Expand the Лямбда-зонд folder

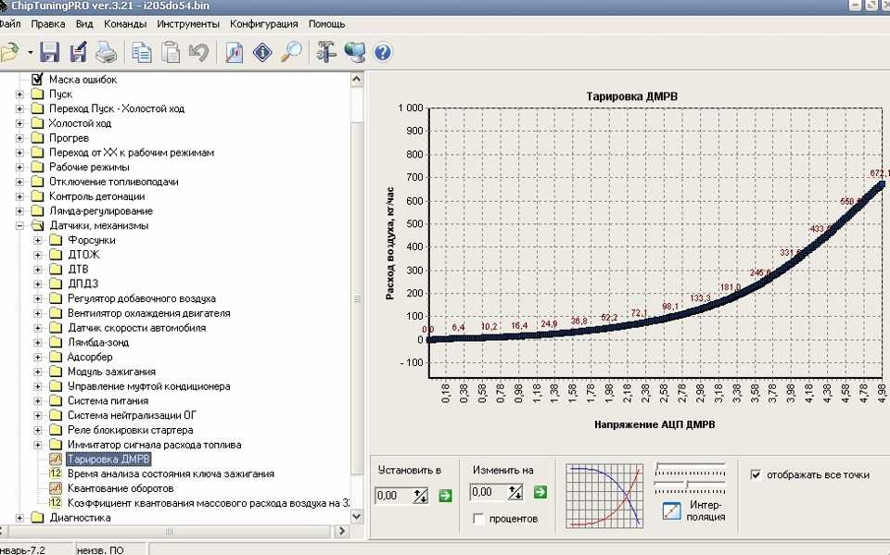coord(37,342)
